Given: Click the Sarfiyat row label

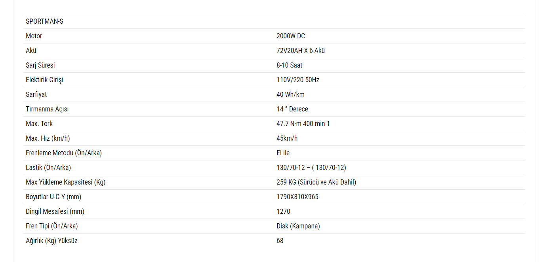Looking at the screenshot, I should pyautogui.click(x=36, y=94).
